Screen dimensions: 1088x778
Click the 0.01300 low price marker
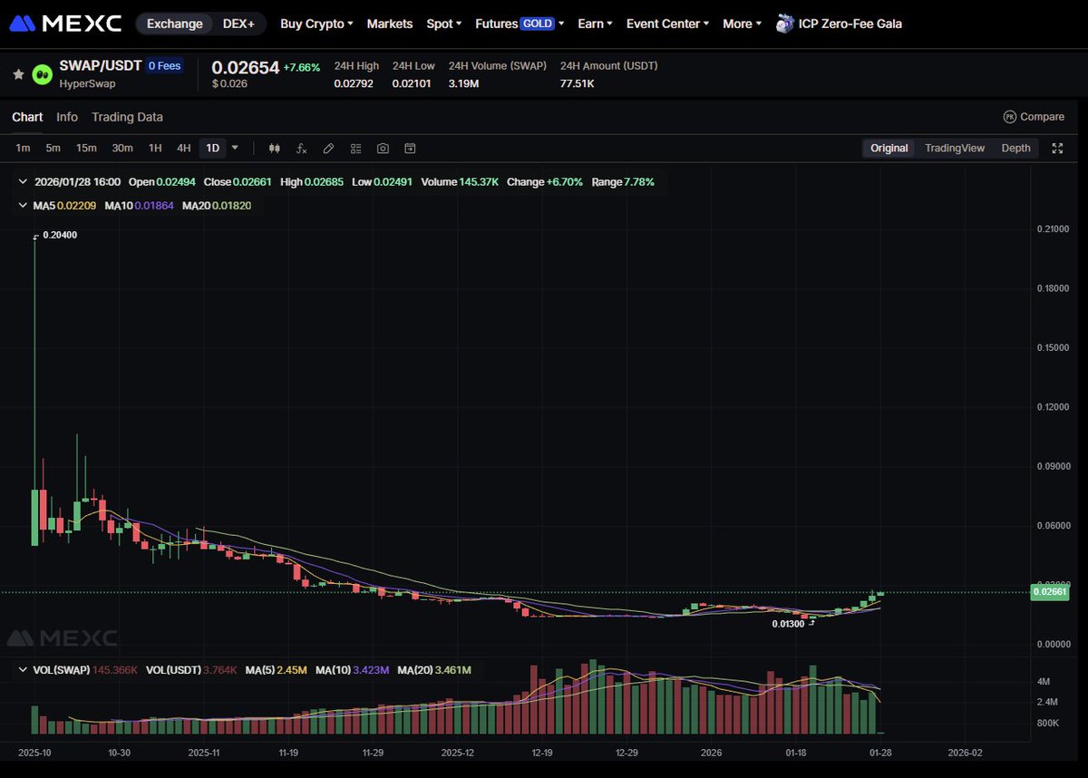788,624
